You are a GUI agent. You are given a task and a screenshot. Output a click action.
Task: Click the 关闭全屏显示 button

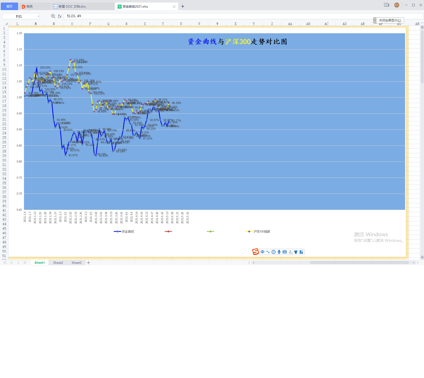[x=390, y=20]
